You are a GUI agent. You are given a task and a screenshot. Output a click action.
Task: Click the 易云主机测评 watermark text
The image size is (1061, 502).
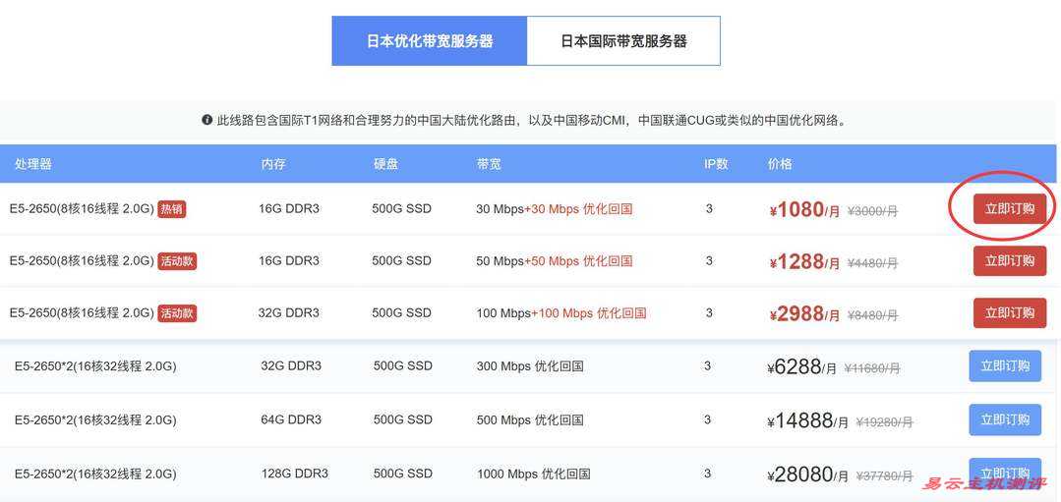tap(987, 483)
